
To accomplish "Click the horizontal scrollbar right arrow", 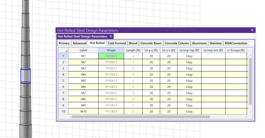I will (246, 116).
